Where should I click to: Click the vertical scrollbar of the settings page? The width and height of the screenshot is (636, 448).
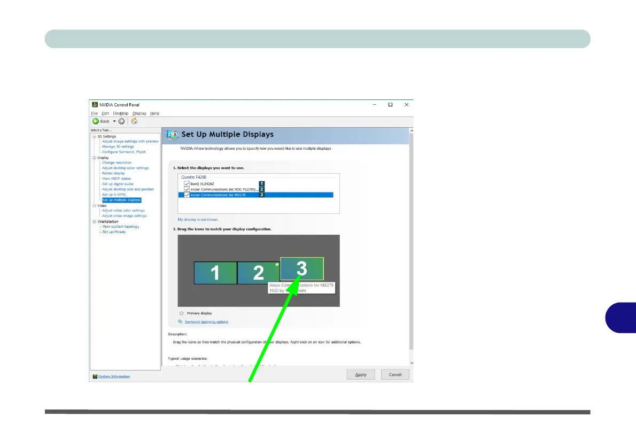point(412,242)
